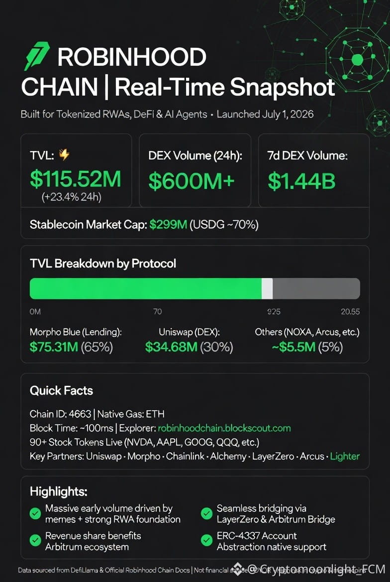Click the Binance logo in the watermark
The width and height of the screenshot is (390, 582).
tap(238, 569)
